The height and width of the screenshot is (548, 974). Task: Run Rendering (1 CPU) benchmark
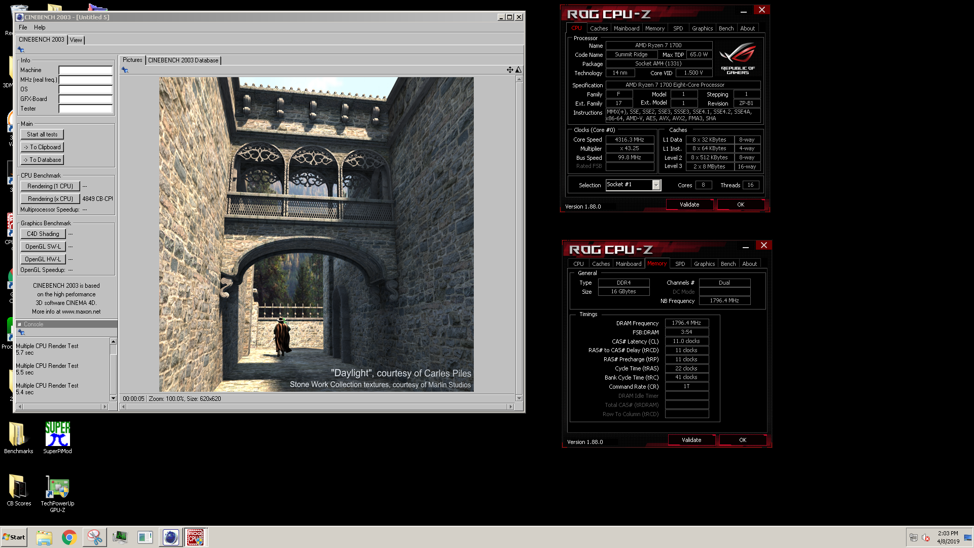coord(50,186)
